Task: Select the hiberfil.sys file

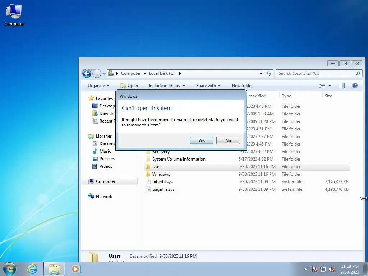Action: tap(162, 181)
